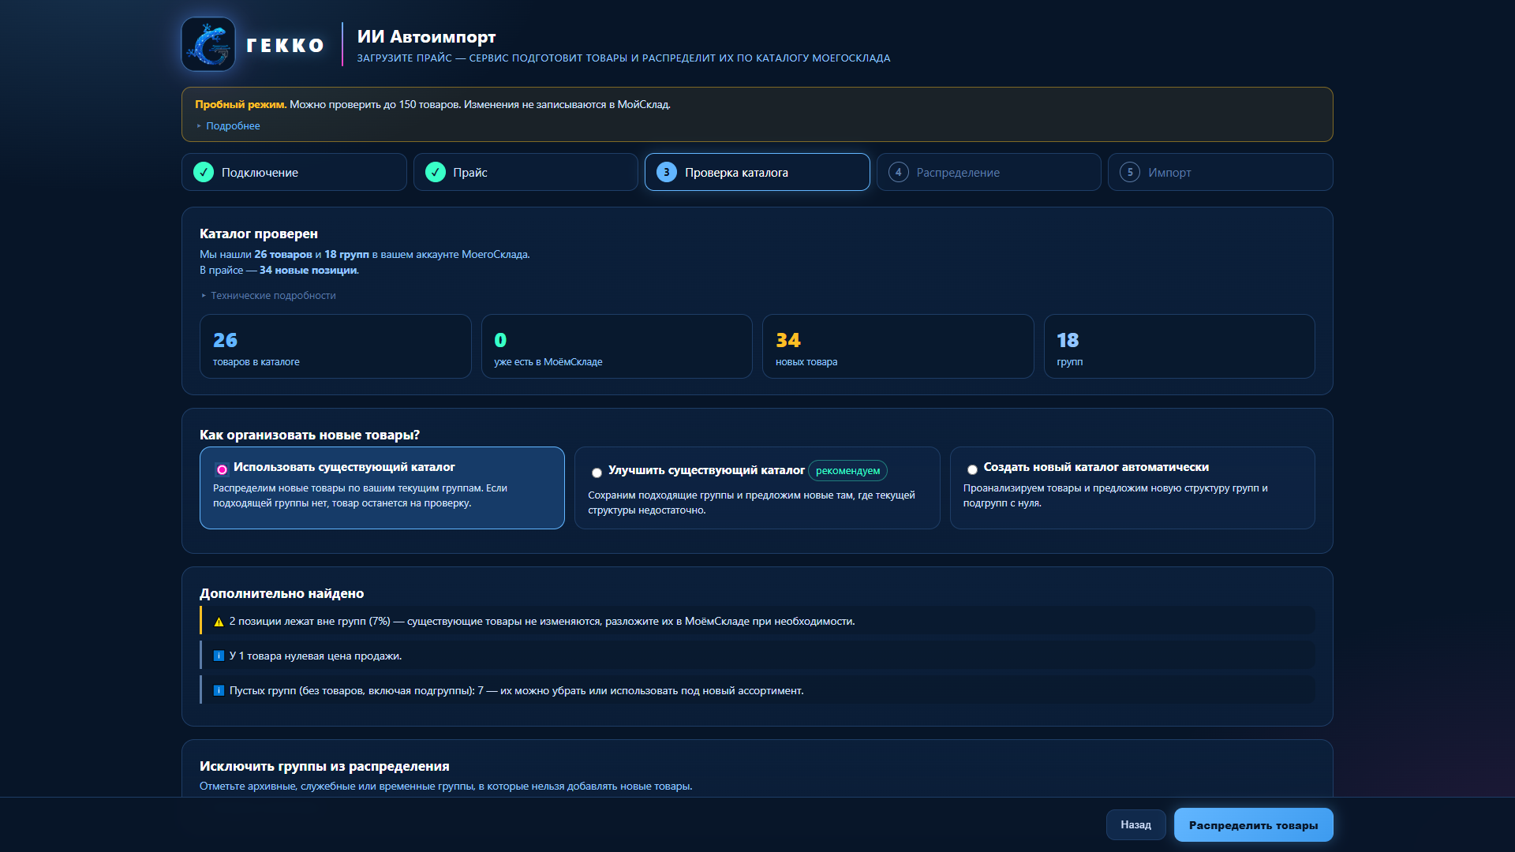The image size is (1515, 852).
Task: Open the Импорт step tab
Action: click(1221, 172)
